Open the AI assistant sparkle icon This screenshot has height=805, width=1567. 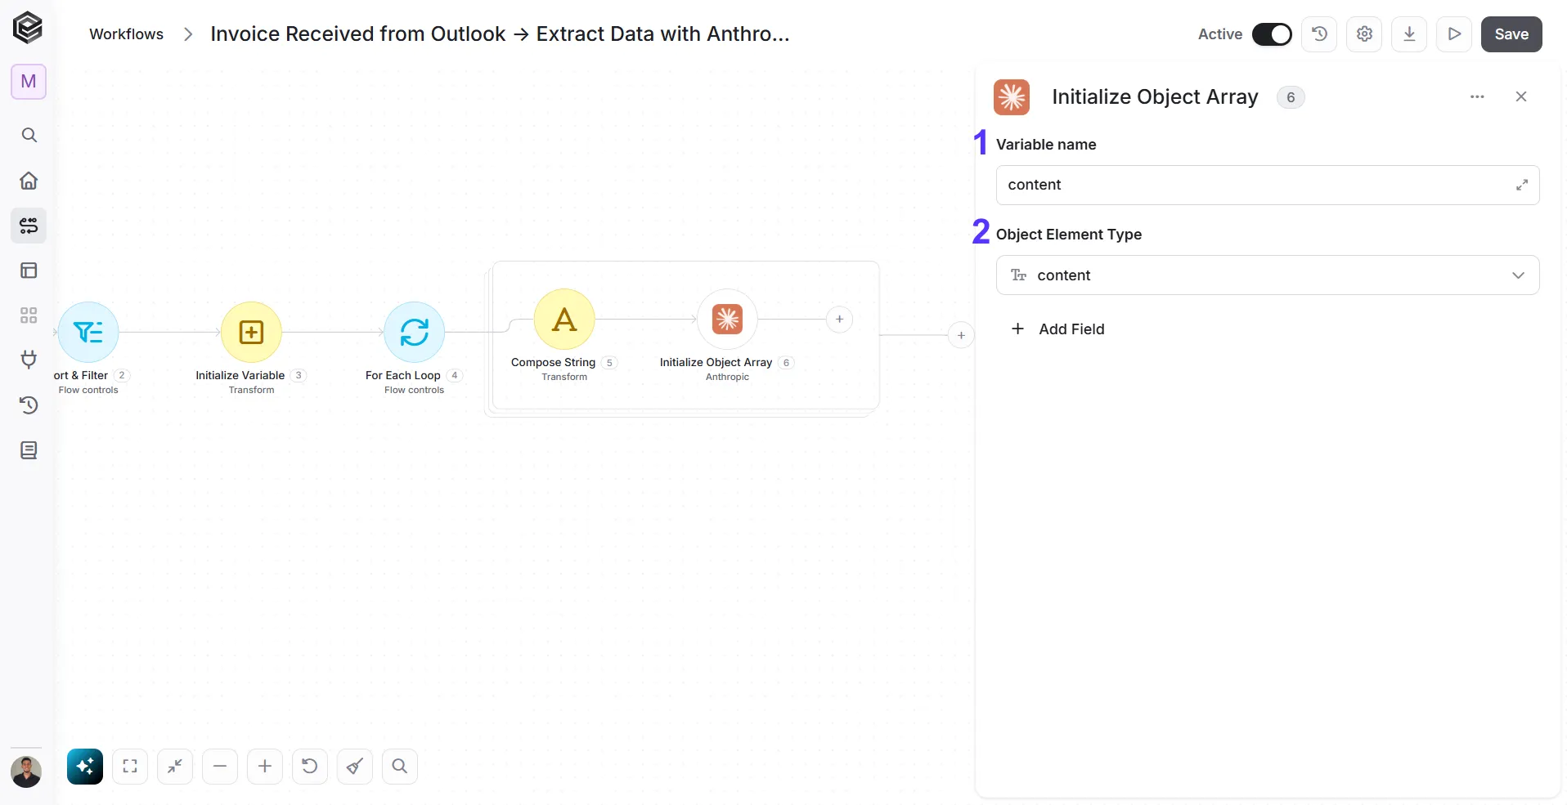(x=85, y=767)
